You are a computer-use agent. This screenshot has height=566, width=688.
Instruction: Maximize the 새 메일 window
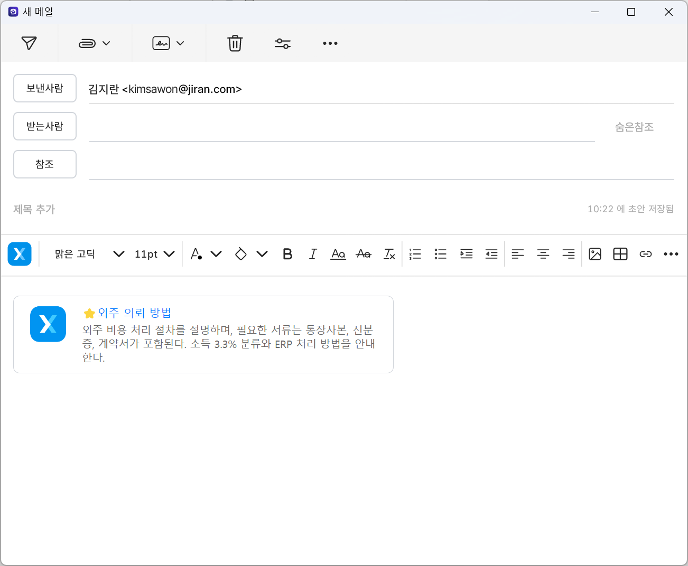click(631, 12)
